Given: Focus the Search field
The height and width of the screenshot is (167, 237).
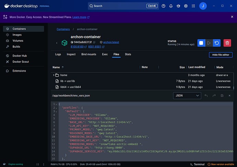Looking at the screenshot, I should (123, 6).
